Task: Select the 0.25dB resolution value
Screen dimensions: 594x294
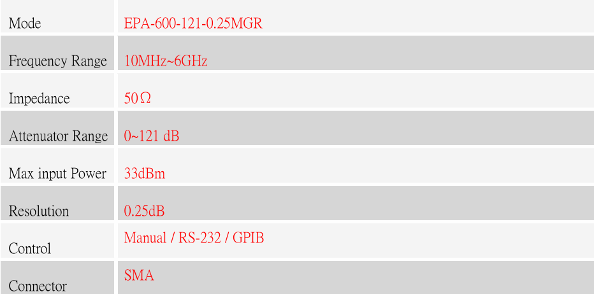Action: pos(144,211)
